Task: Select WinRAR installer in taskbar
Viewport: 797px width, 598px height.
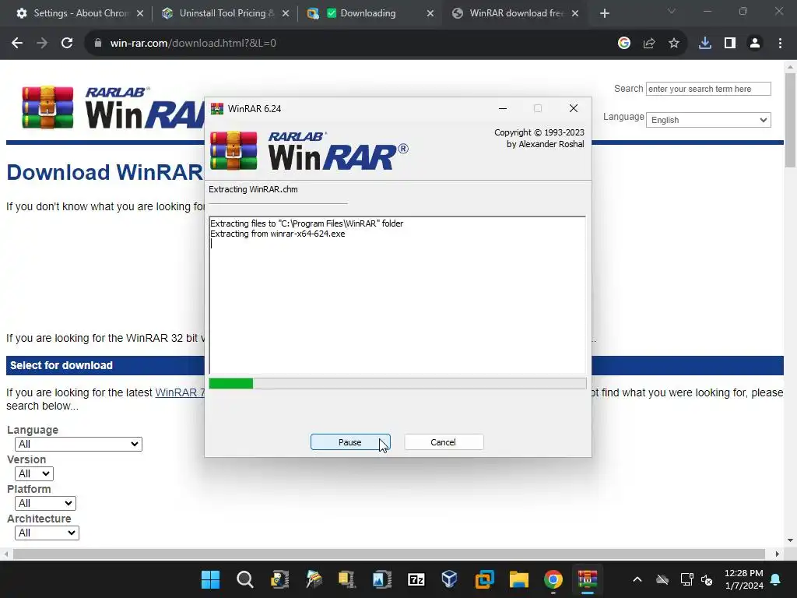Action: [x=588, y=579]
